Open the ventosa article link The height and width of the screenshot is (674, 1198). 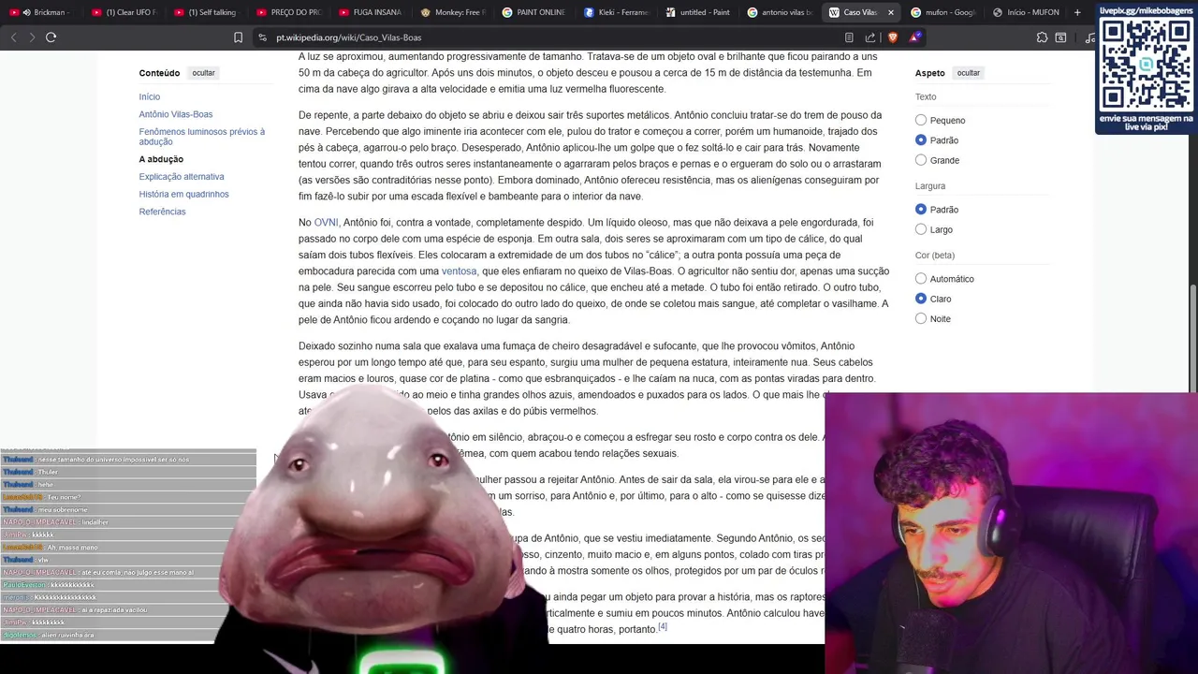coord(459,271)
